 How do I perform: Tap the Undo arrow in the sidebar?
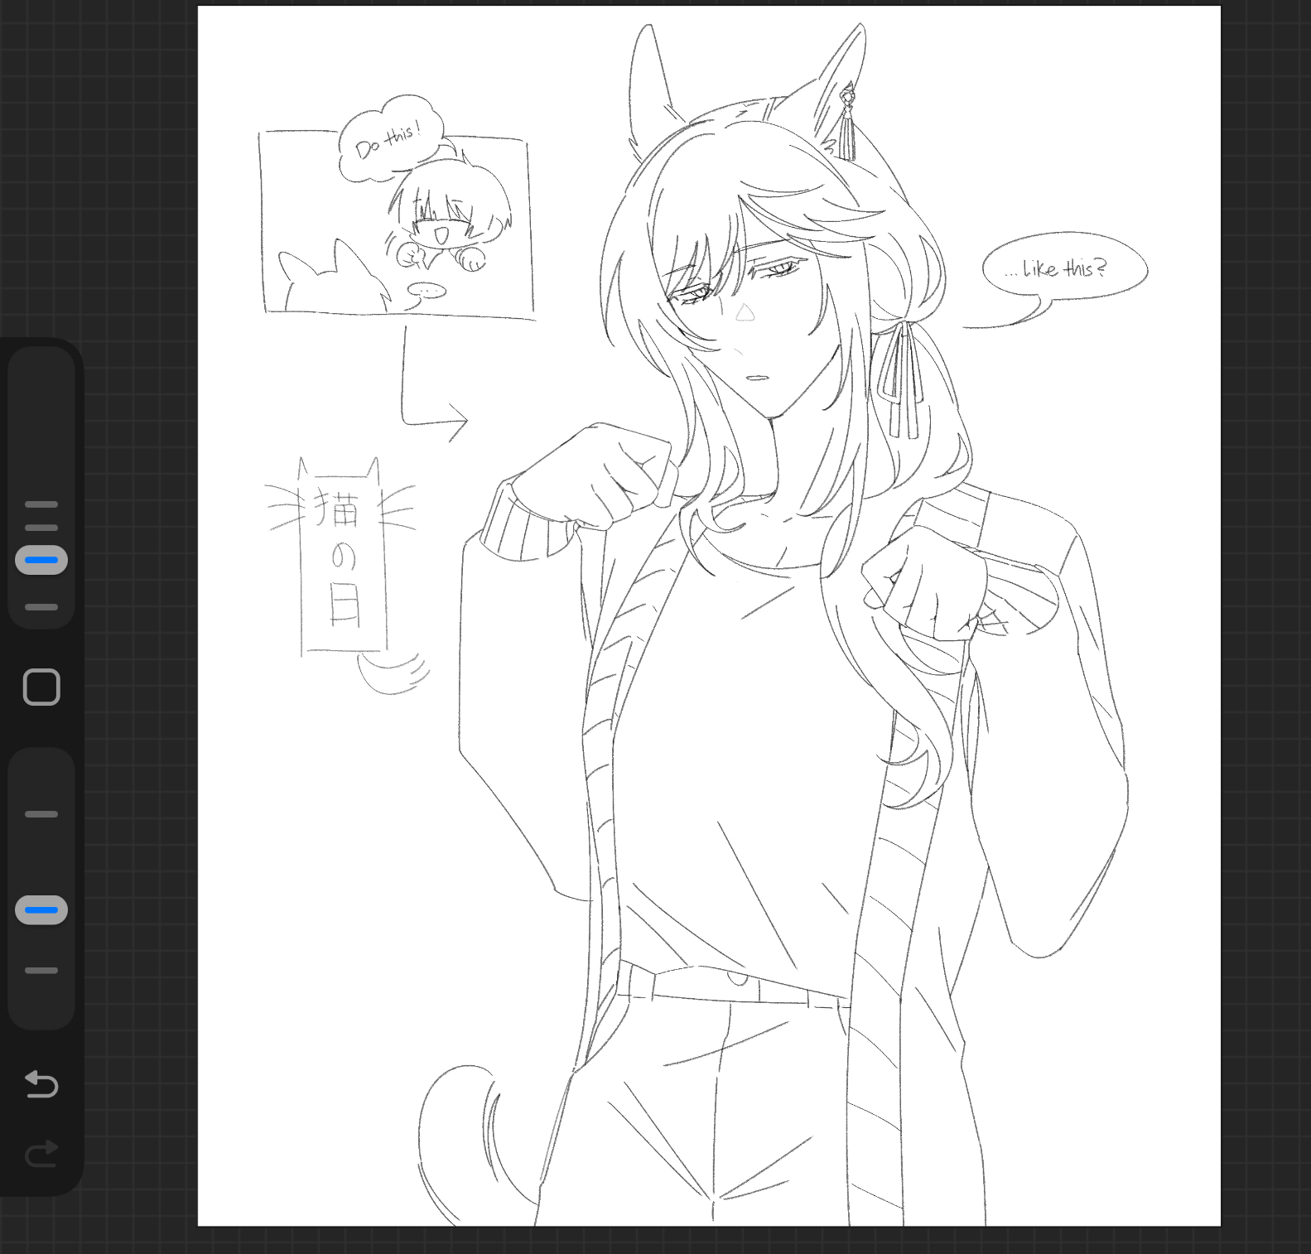[41, 1083]
